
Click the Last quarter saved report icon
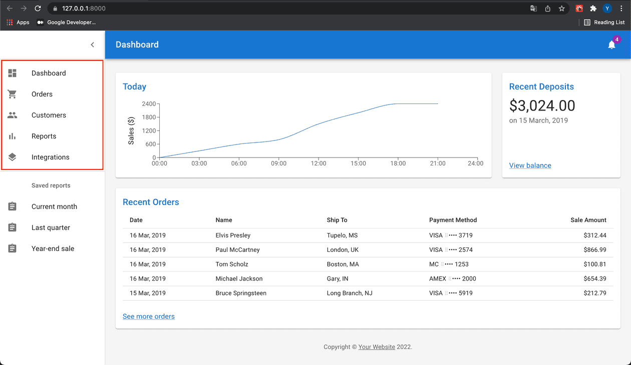pos(12,227)
